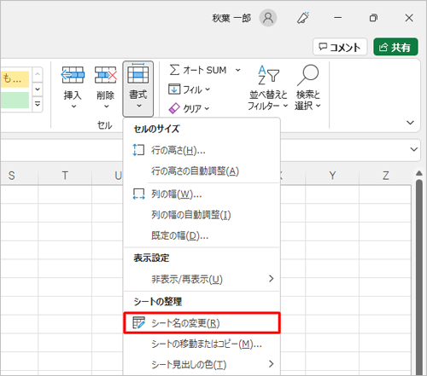Expand the クリア dropdown arrow
The image size is (427, 376).
pos(207,108)
